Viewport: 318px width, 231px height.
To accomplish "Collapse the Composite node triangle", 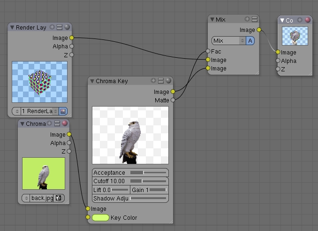I will pos(282,20).
